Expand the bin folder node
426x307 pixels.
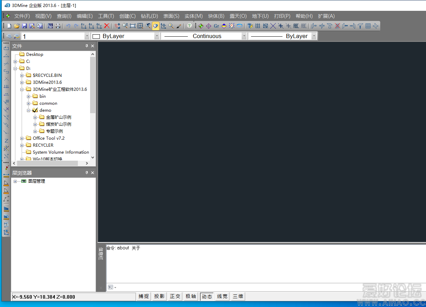(29, 96)
